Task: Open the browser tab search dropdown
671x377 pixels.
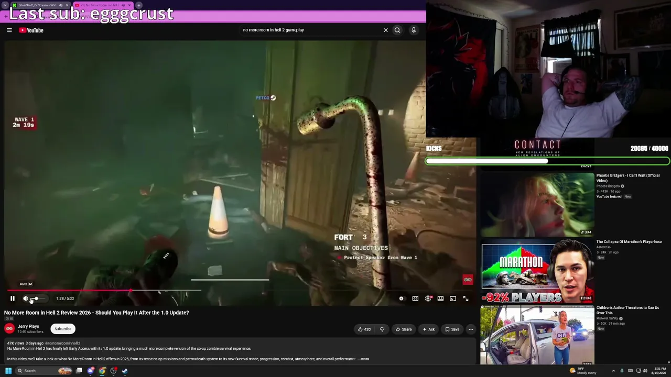Action: coord(5,5)
